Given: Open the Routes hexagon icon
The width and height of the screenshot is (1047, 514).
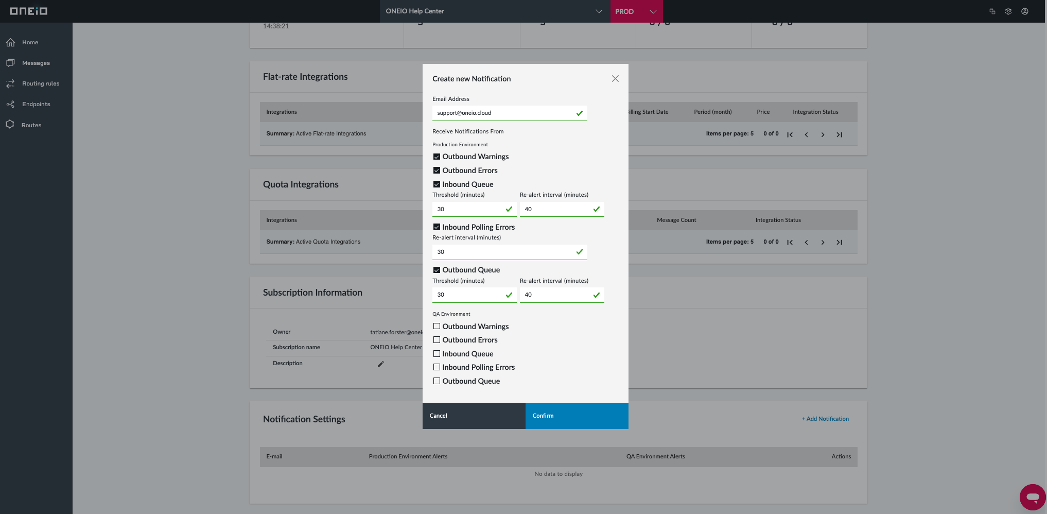Looking at the screenshot, I should point(10,125).
